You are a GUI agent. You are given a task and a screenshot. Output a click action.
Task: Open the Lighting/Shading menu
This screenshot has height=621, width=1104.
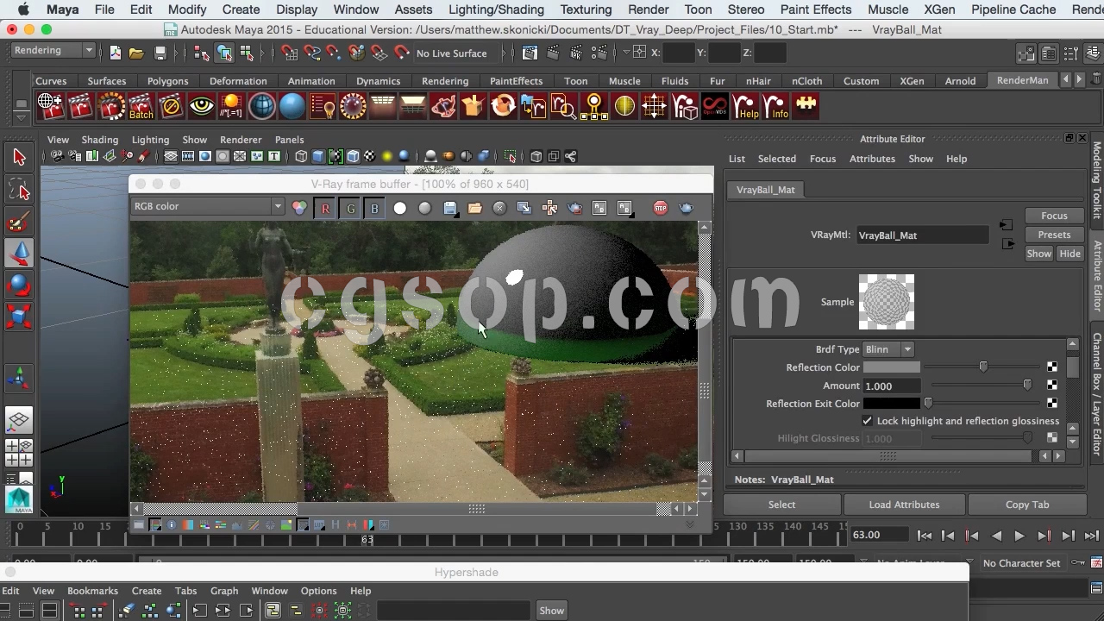(x=496, y=9)
